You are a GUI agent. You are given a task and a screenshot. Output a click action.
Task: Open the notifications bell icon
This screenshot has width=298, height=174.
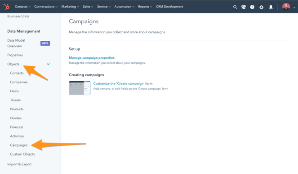click(x=271, y=7)
